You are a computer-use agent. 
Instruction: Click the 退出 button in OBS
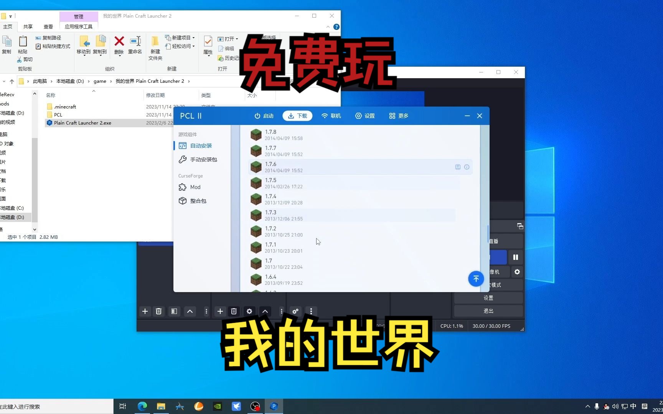click(488, 311)
